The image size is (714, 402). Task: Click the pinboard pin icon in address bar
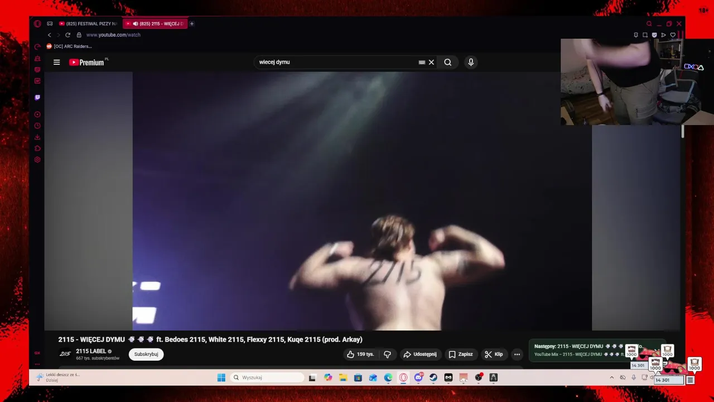[x=636, y=35]
